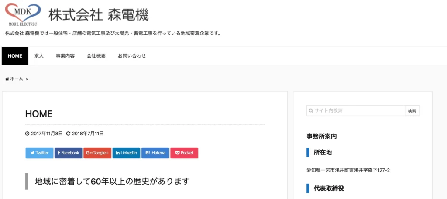Share the page on LinkedIn
This screenshot has width=447, height=199.
click(x=126, y=153)
